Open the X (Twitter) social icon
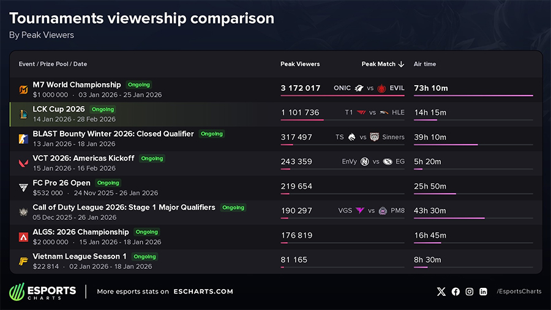 point(441,292)
